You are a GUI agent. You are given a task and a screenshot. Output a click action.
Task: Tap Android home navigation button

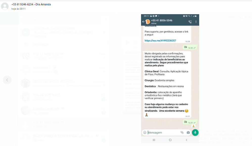(x=170, y=140)
